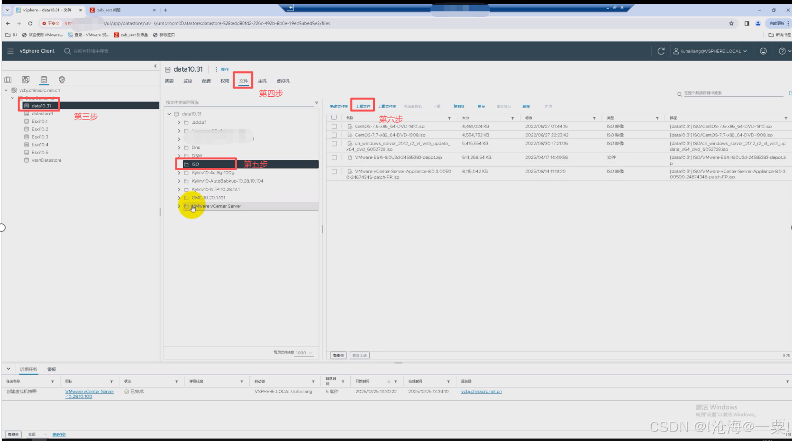Filter the recent tasks Target column
Screen dimensions: 792x441
click(111, 382)
